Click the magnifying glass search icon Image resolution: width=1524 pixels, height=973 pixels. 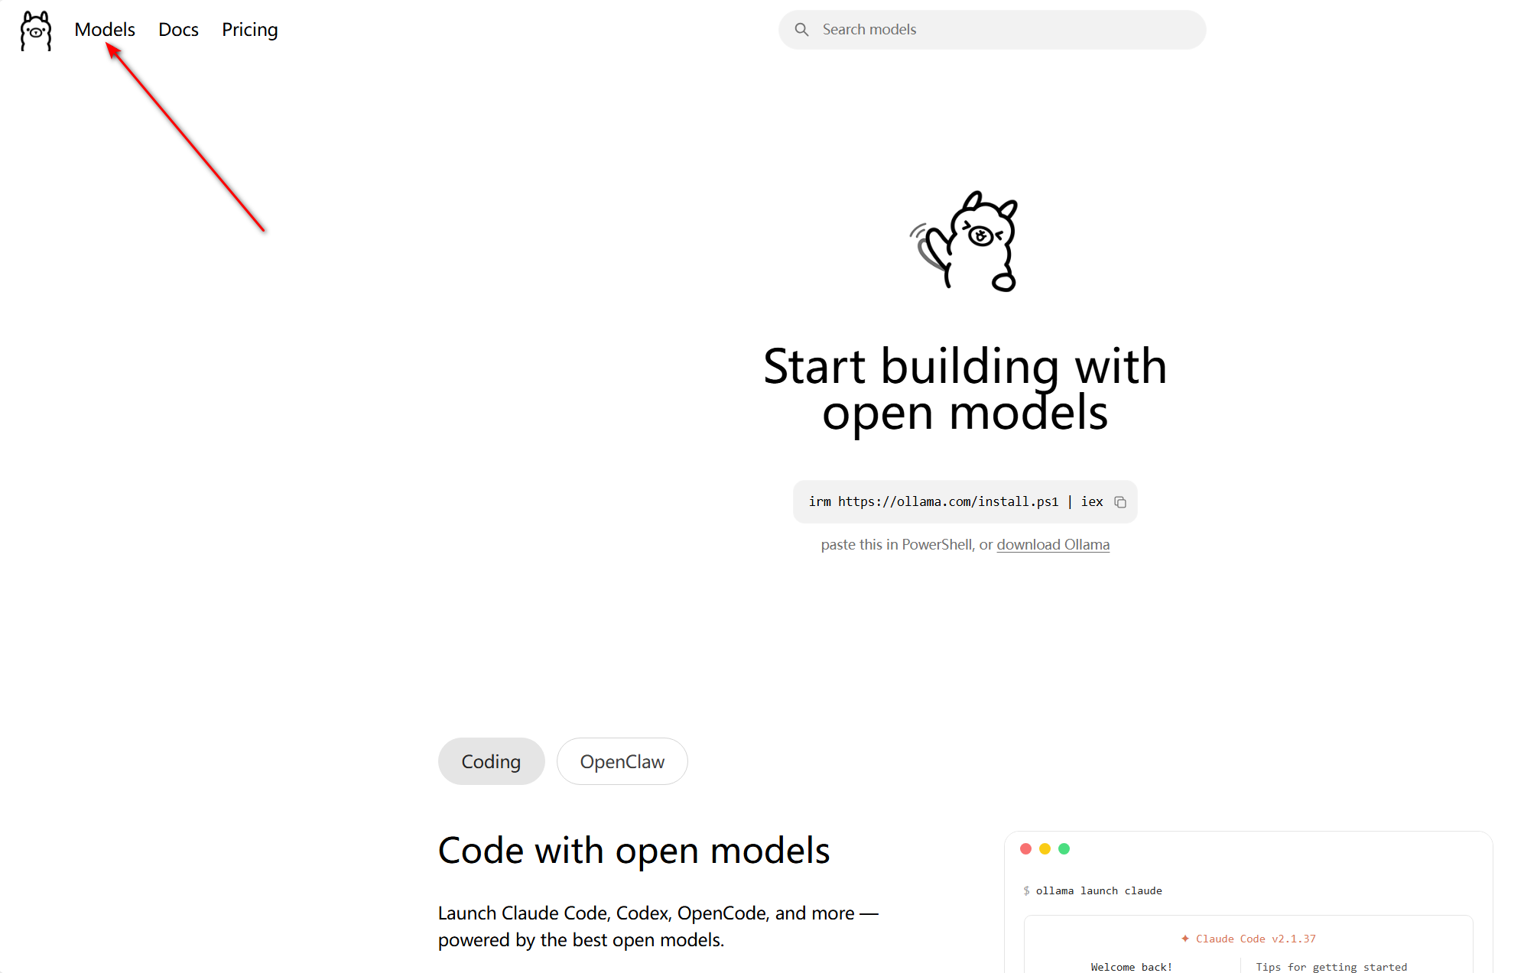(x=801, y=30)
